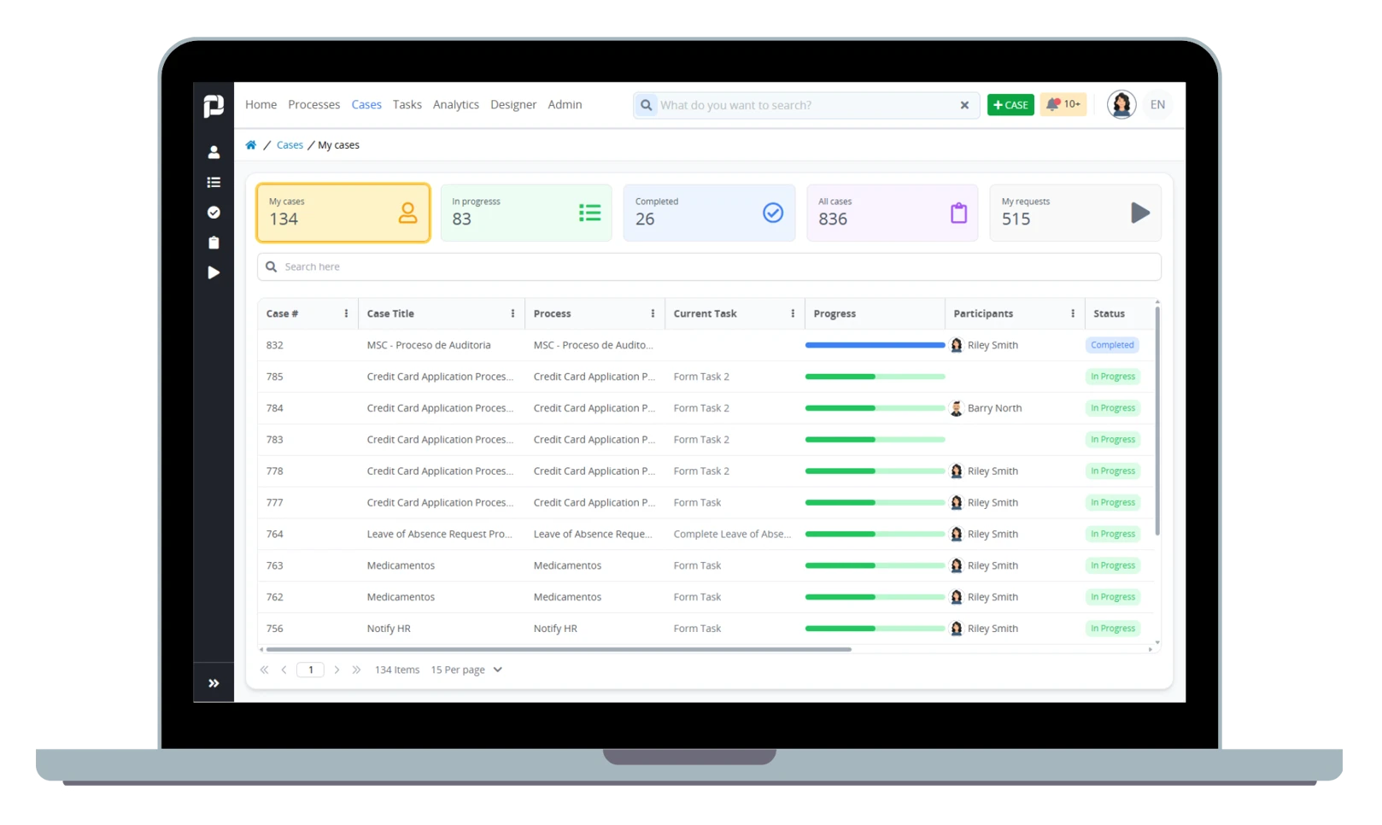Switch language via EN button

[1157, 104]
